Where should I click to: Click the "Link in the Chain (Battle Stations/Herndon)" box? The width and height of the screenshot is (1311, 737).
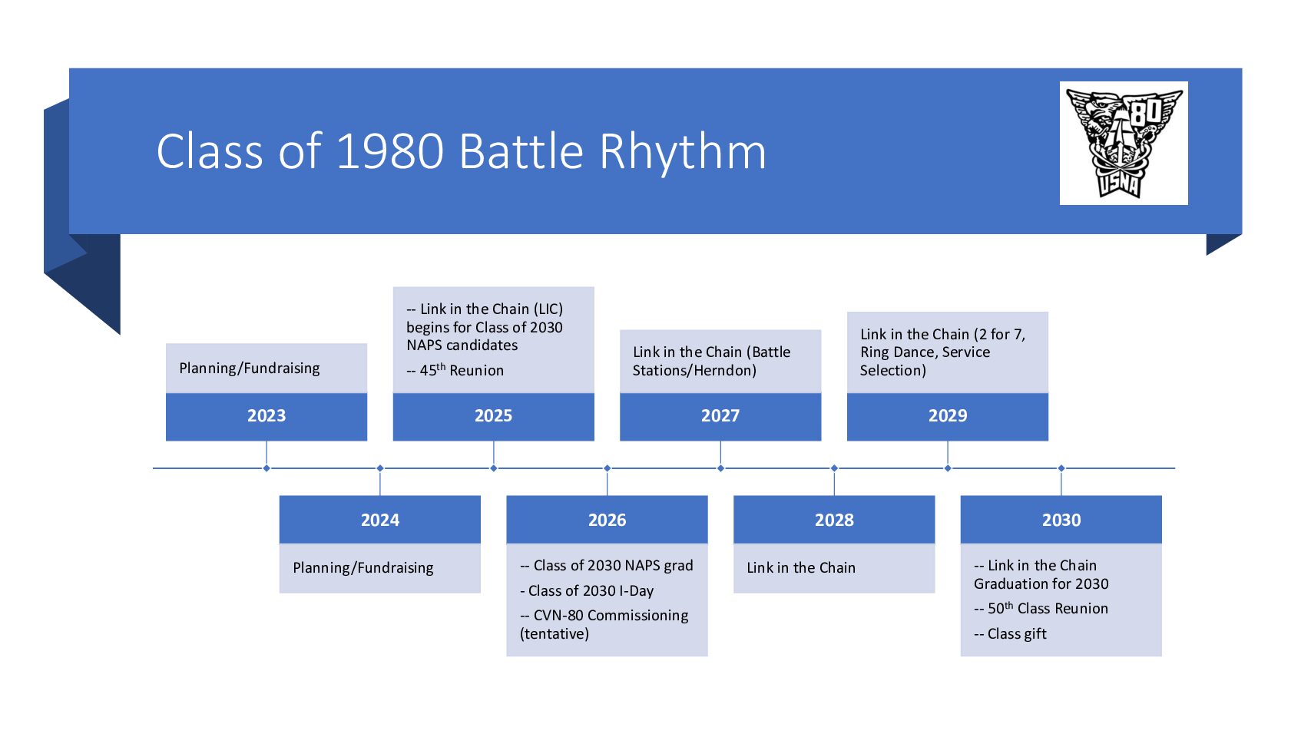(x=720, y=361)
